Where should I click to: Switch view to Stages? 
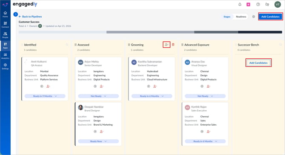(227, 17)
